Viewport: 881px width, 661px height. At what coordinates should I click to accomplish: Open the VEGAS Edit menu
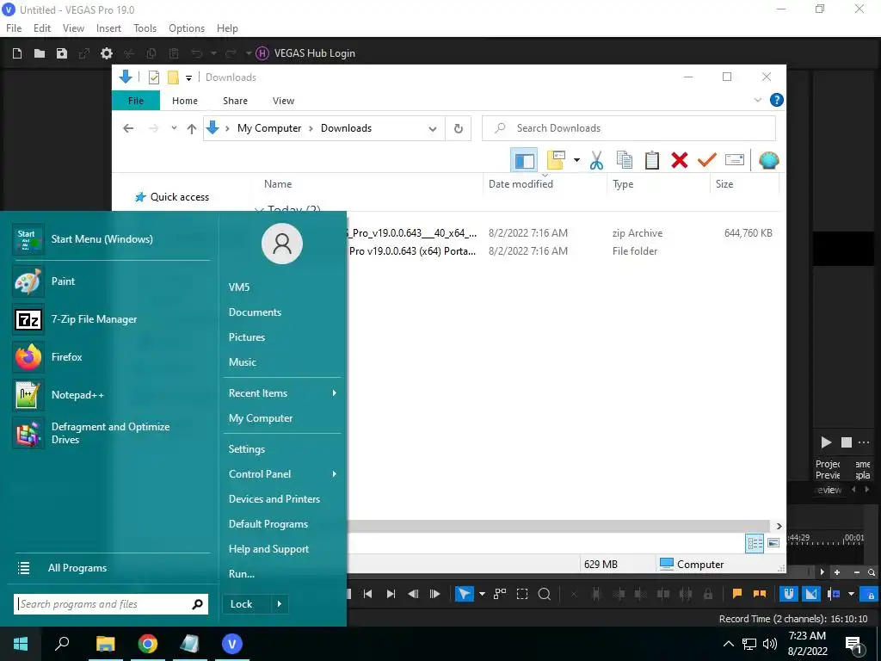(x=42, y=28)
